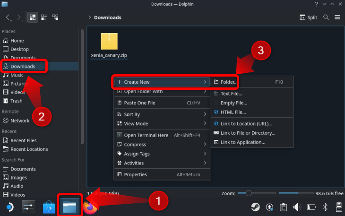345x216 pixels.
Task: Open the Trash
Action: 13,101
